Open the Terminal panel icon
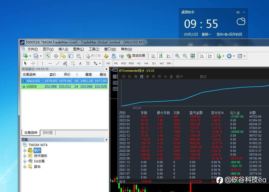Screen dimensions: 269x192 [71, 56]
